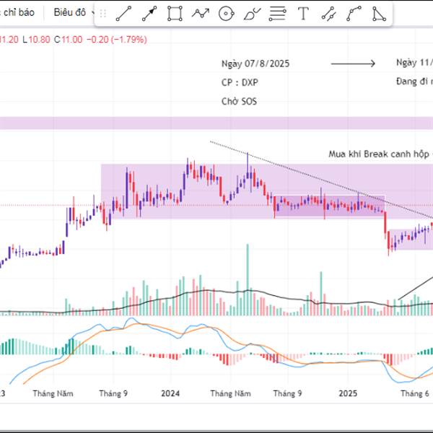Screen dimensions: 433x433
Task: Select the black arrow between dates
Action: [353, 64]
